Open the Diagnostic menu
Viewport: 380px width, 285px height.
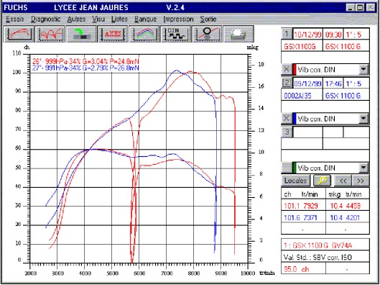pos(45,19)
